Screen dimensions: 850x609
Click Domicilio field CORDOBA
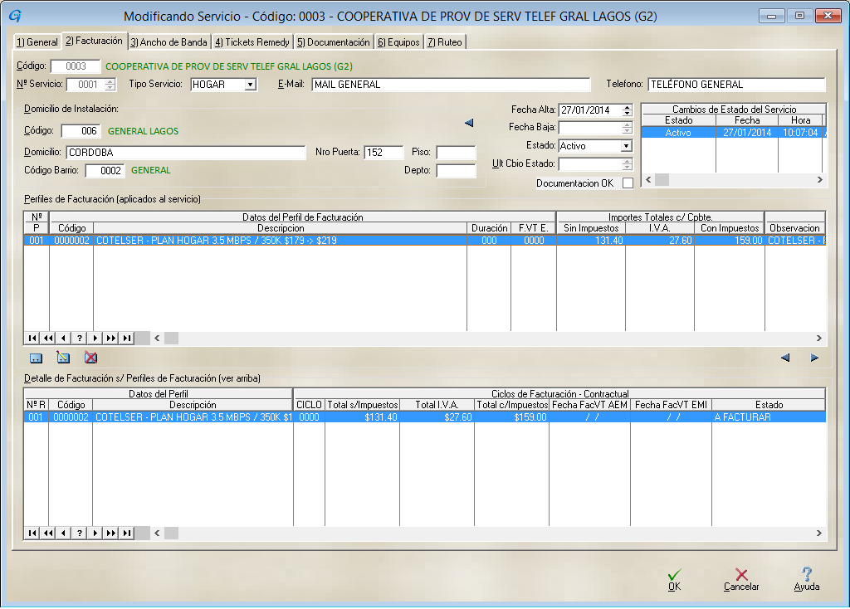(186, 153)
